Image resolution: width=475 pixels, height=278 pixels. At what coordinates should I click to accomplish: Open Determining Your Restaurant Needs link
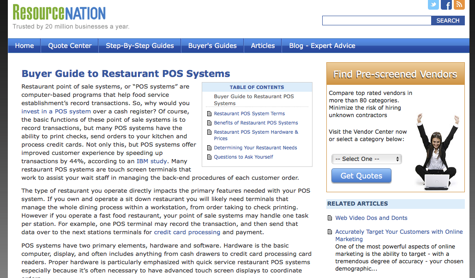click(x=255, y=148)
